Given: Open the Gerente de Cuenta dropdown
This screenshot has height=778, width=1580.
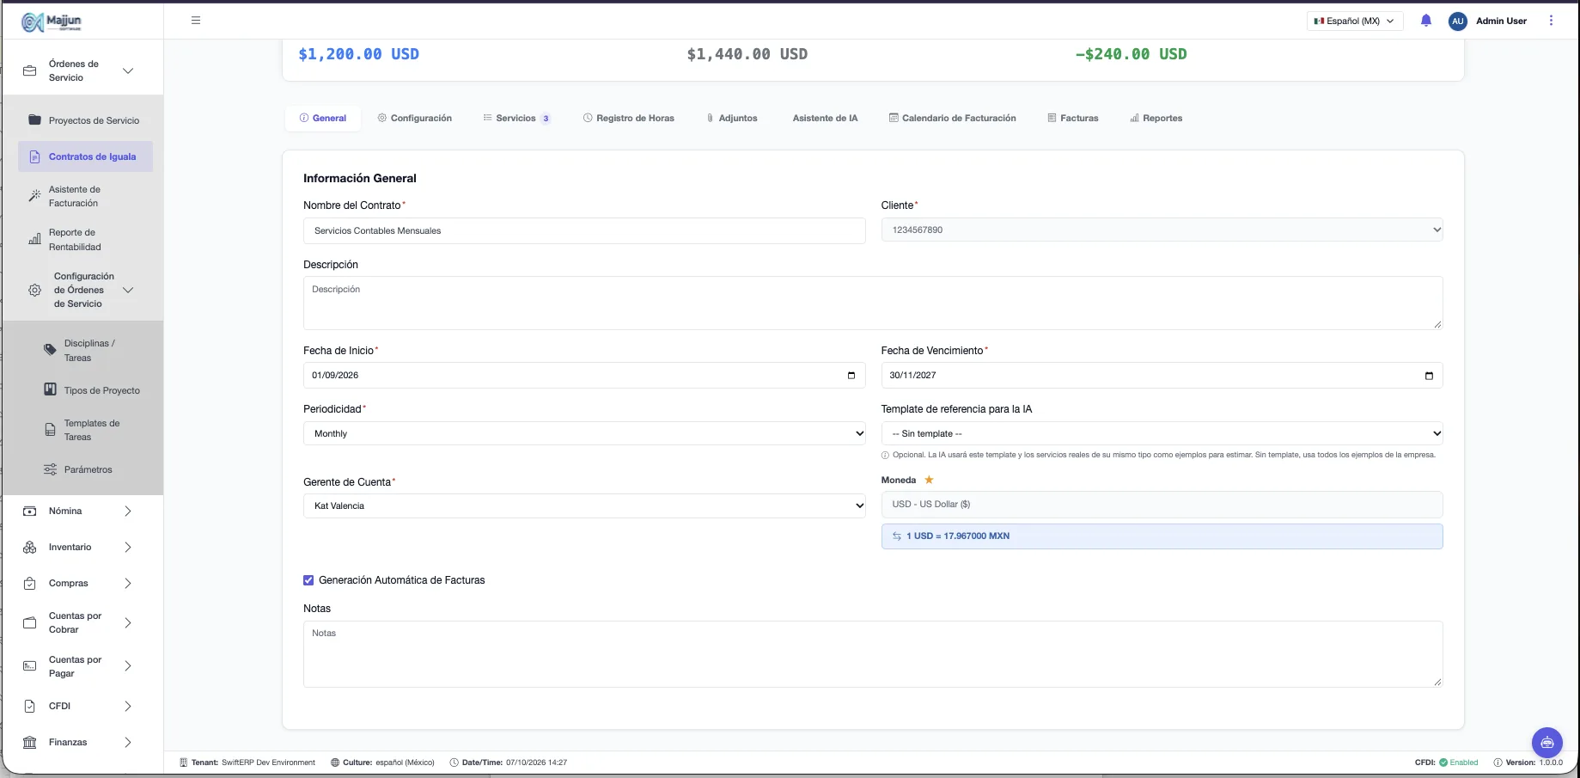Looking at the screenshot, I should pyautogui.click(x=584, y=505).
